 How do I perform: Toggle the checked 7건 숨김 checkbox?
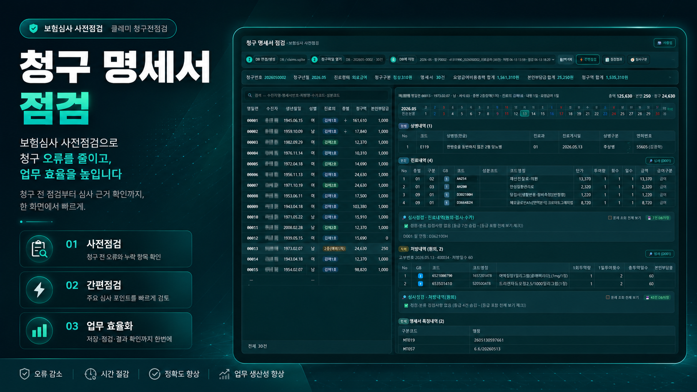tap(406, 226)
